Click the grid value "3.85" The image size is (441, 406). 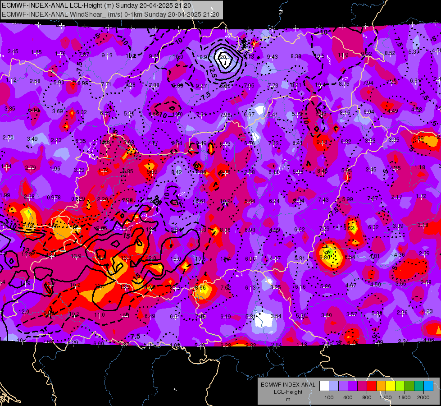pyautogui.click(x=9, y=108)
